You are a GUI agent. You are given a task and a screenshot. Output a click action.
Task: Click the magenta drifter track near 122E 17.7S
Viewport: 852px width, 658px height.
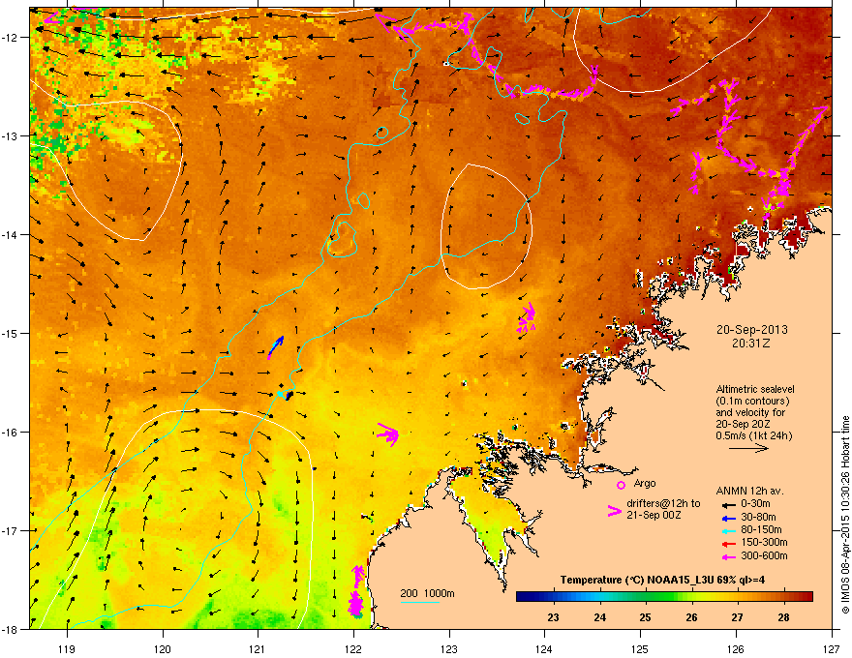[356, 590]
